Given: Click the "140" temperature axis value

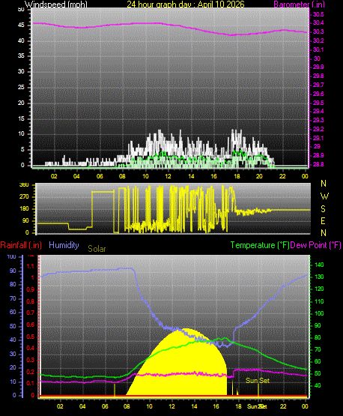Looking at the screenshot, I should point(319,265).
